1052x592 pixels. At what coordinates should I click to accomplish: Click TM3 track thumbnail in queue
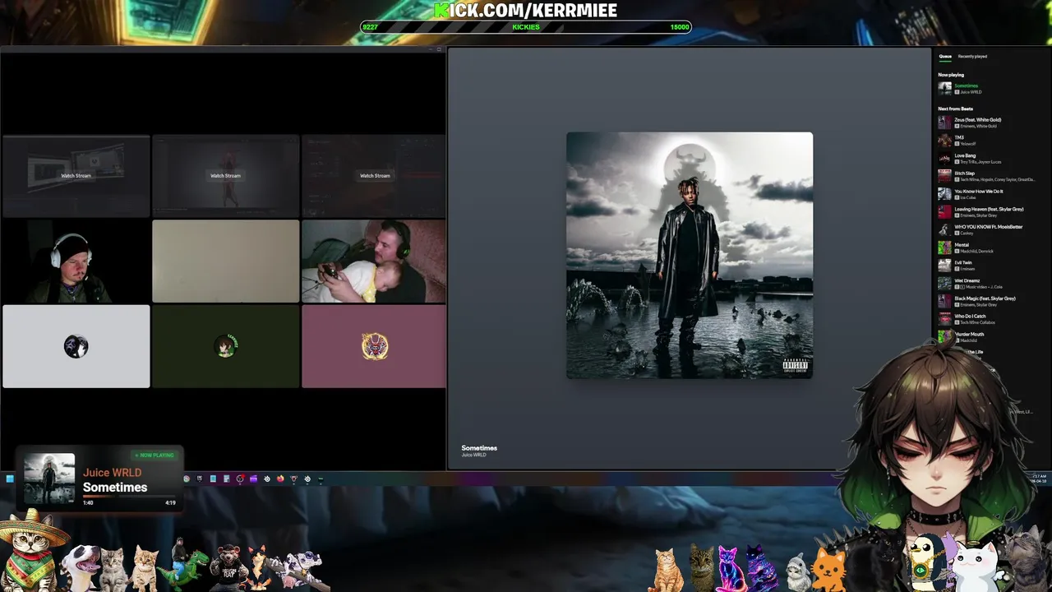[945, 141]
